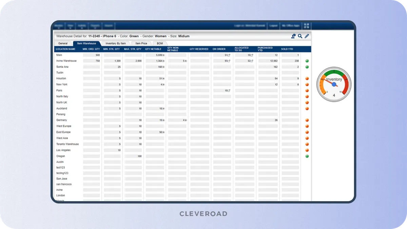The image size is (407, 229).
Task: Click the Sold YTD column header
Action: [x=287, y=49]
